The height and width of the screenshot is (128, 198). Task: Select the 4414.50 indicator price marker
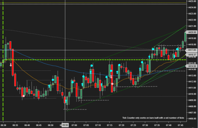pyautogui.click(x=192, y=66)
